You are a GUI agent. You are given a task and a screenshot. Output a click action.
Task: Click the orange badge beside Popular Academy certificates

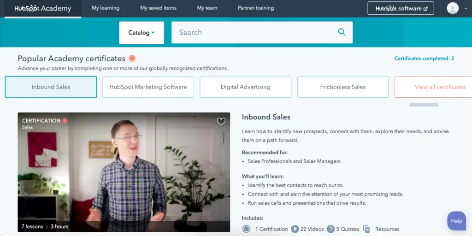pyautogui.click(x=132, y=59)
